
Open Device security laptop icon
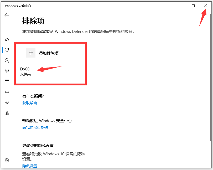tap(7, 92)
